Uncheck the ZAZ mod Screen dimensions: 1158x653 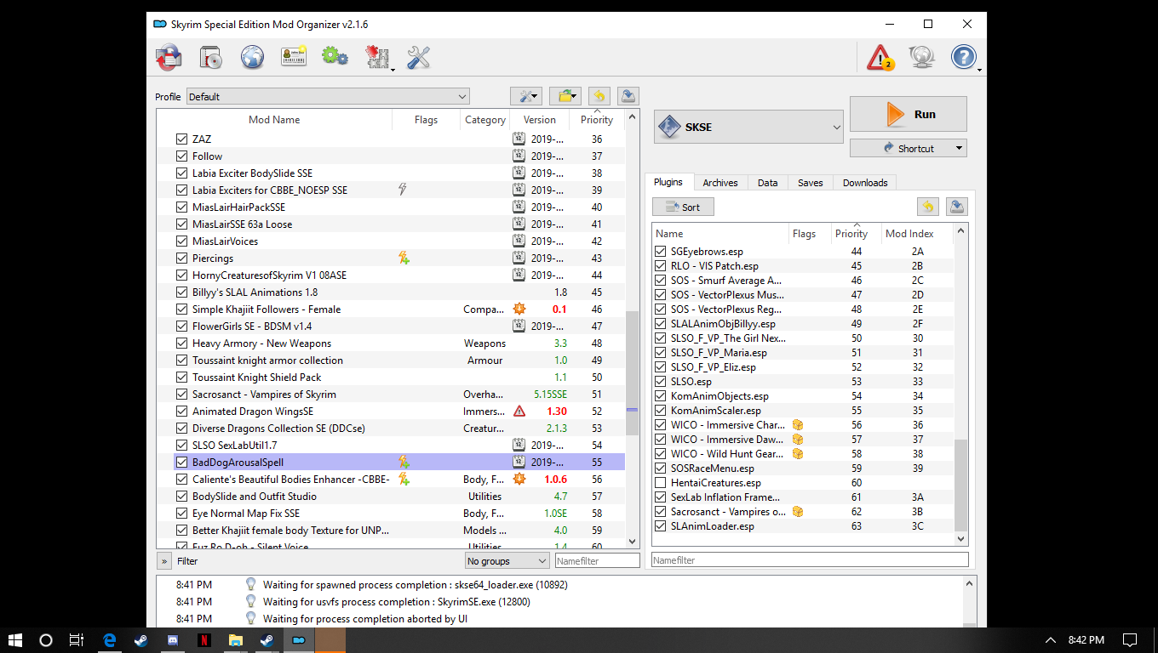click(x=181, y=139)
